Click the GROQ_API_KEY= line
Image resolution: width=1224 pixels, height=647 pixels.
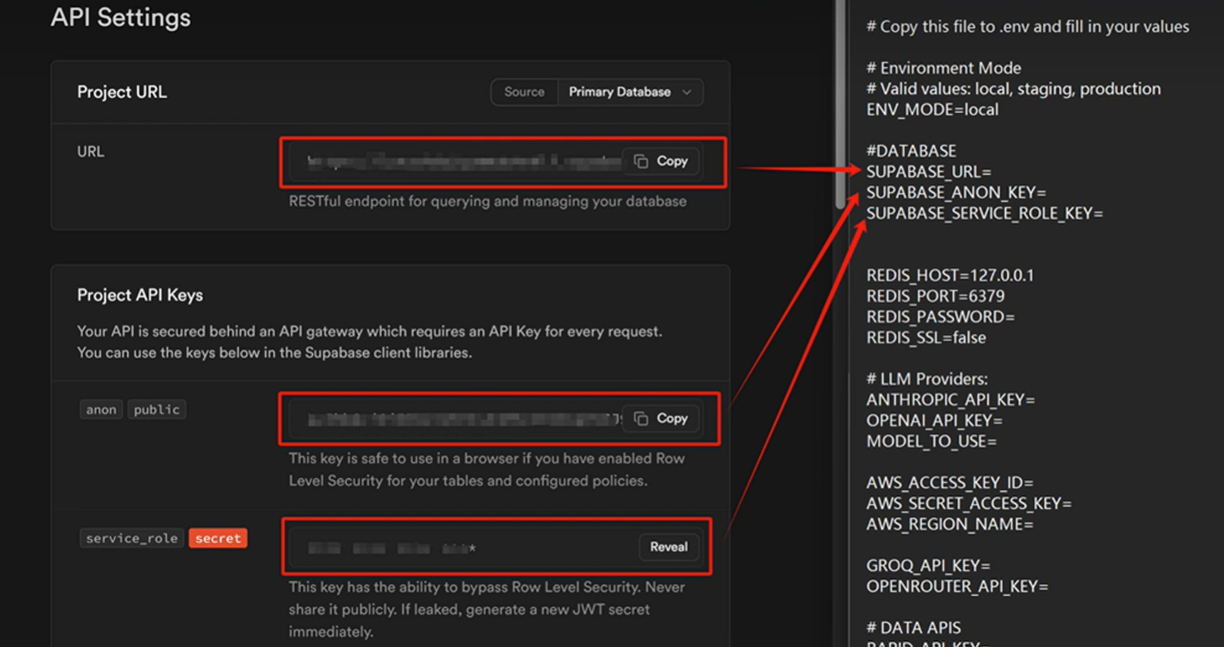pos(928,566)
